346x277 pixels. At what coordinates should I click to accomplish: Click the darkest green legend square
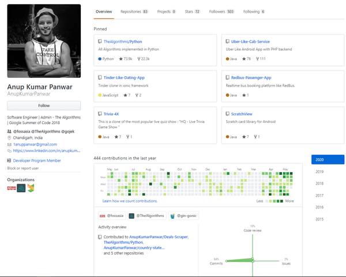click(x=281, y=201)
